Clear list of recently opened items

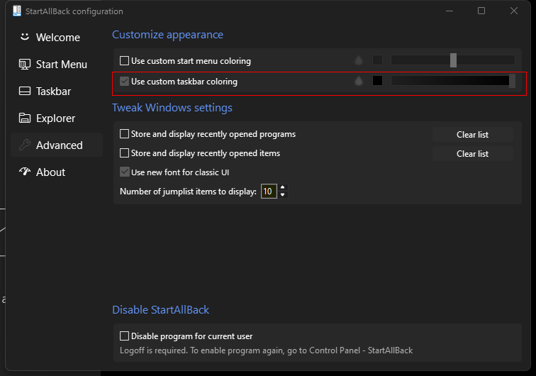pos(472,154)
